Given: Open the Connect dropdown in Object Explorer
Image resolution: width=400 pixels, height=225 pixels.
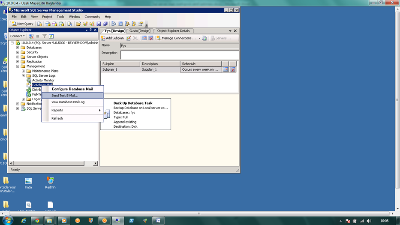Looking at the screenshot, I should tap(17, 36).
